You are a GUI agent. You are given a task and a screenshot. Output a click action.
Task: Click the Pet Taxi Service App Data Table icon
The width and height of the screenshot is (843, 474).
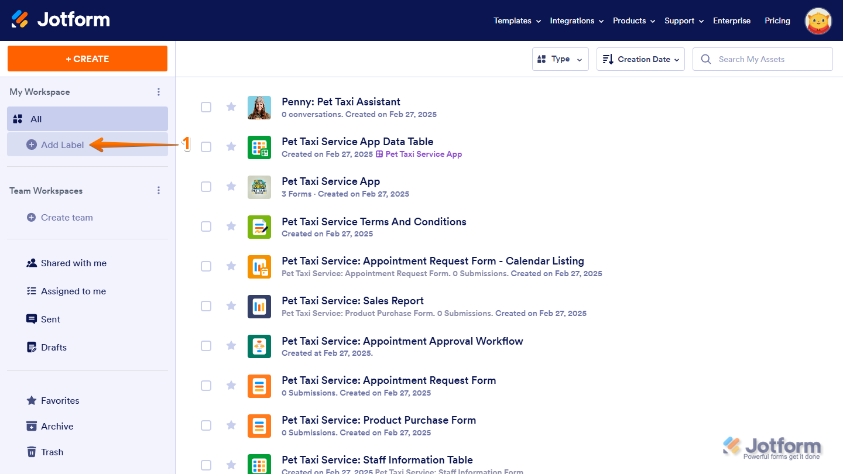259,147
